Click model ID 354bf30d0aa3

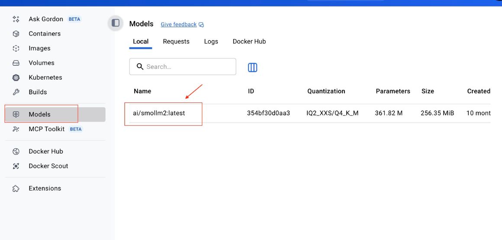(269, 113)
